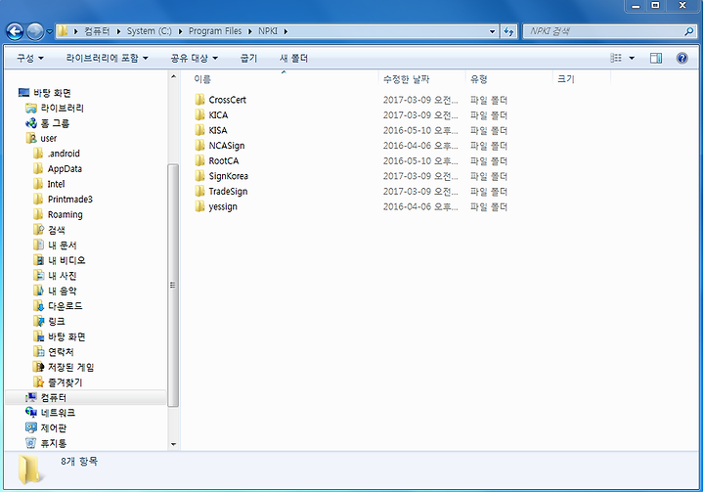Toggle the preview pane icon
Viewport: 704px width, 492px height.
(x=656, y=58)
